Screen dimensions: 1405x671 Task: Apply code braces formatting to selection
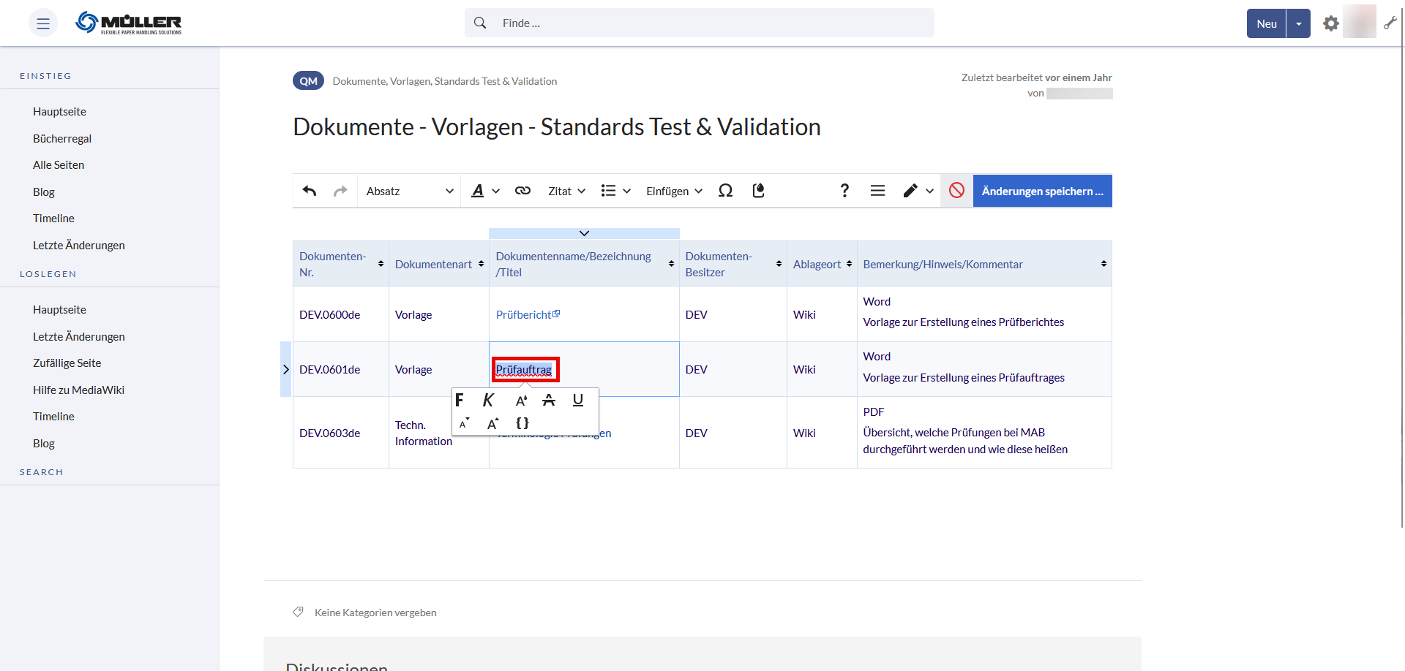[x=522, y=423]
